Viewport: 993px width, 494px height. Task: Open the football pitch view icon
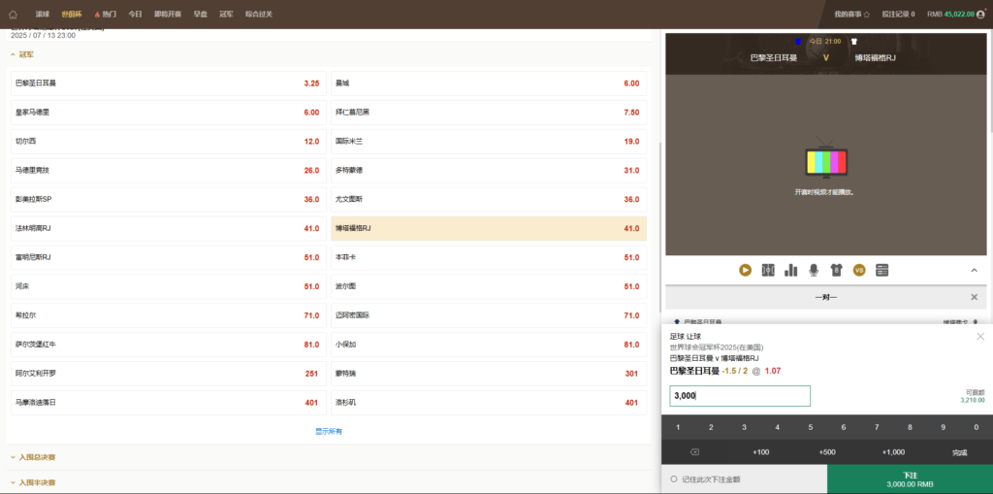coord(768,270)
